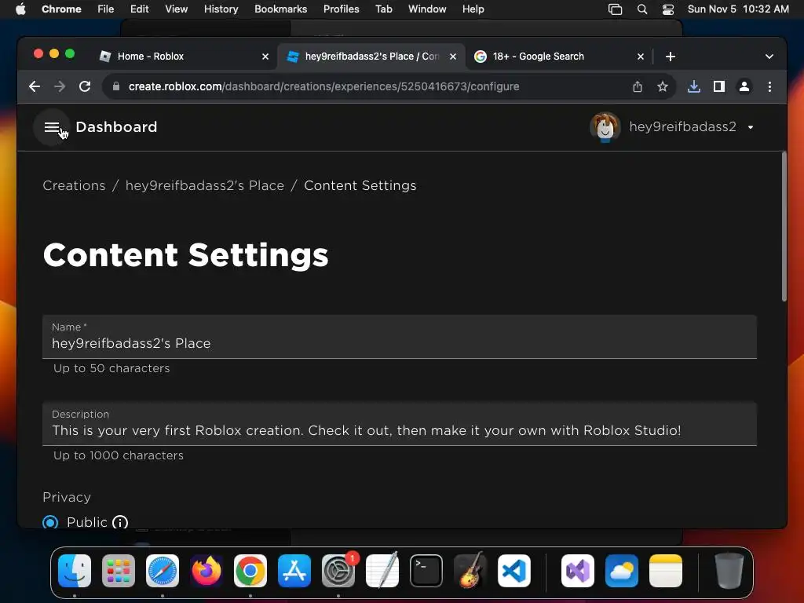This screenshot has height=603, width=804.
Task: Open Notes from the dock
Action: [x=666, y=571]
